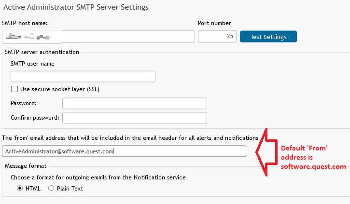This screenshot has height=204, width=350.
Task: Click the Confirm password field
Action: (x=134, y=118)
